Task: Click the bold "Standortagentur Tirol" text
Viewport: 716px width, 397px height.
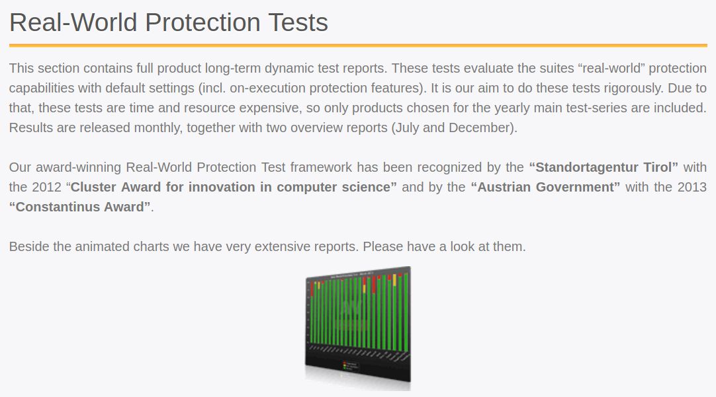Action: tap(604, 167)
